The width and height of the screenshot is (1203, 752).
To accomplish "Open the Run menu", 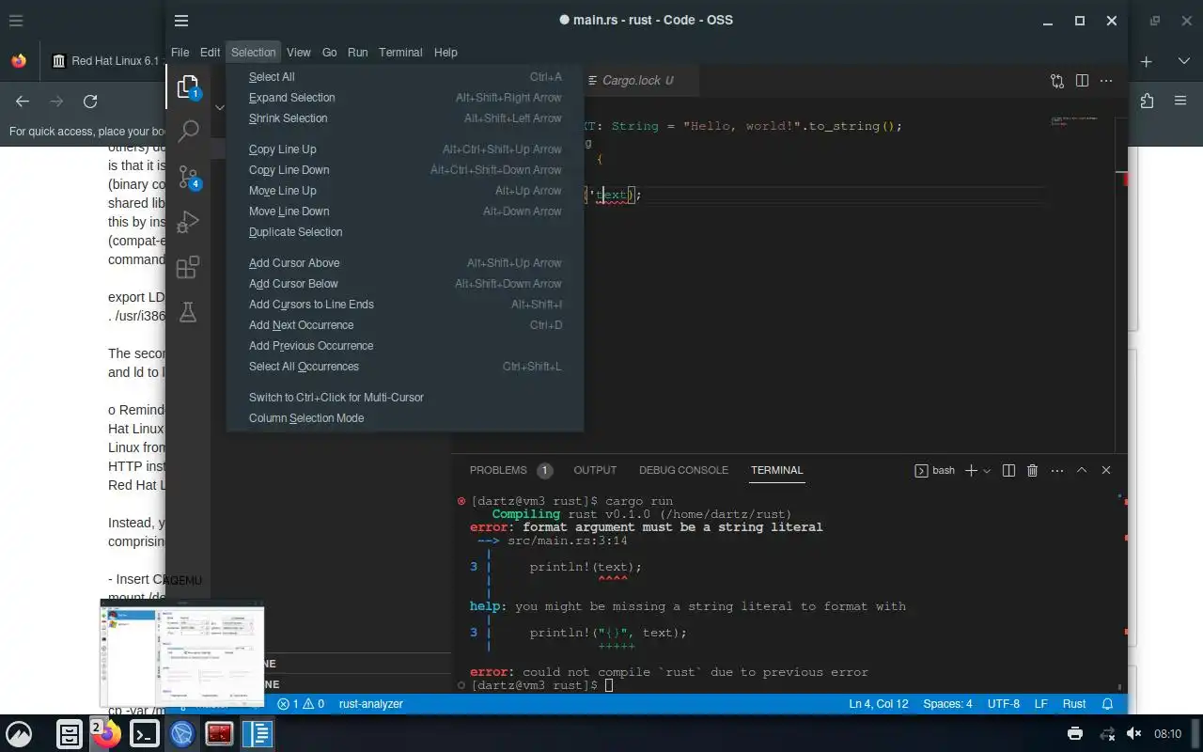I will (x=357, y=53).
